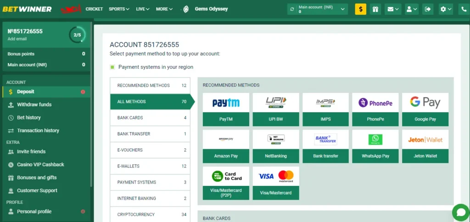
Task: Click the Add email link
Action: (x=17, y=39)
